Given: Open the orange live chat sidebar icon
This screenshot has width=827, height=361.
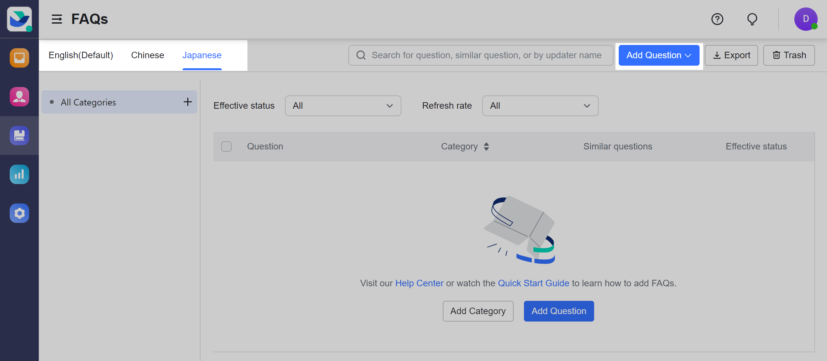Looking at the screenshot, I should [19, 58].
